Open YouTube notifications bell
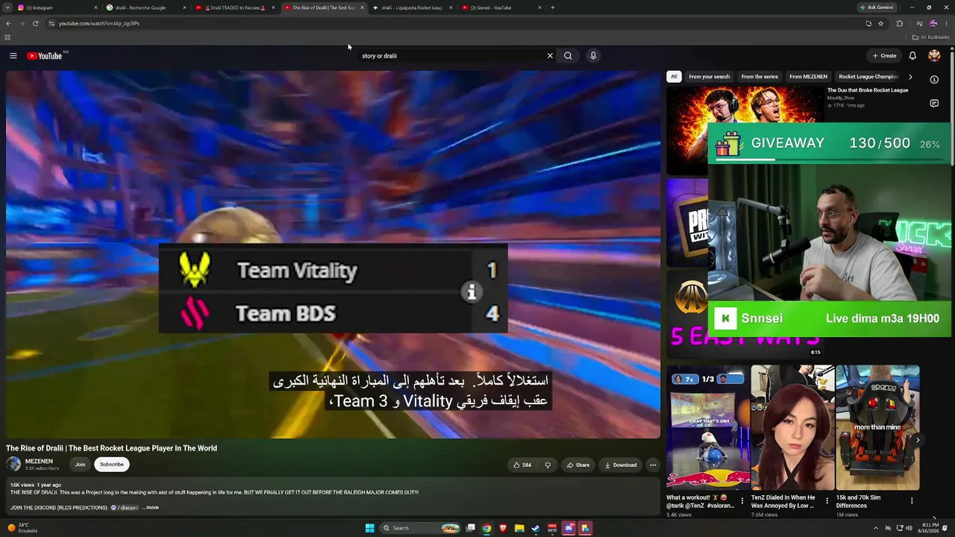 (912, 56)
